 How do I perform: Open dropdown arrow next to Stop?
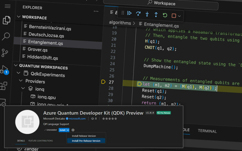click(x=179, y=16)
